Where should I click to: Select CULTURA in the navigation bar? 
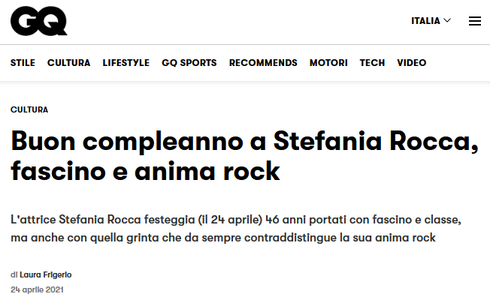click(x=68, y=63)
